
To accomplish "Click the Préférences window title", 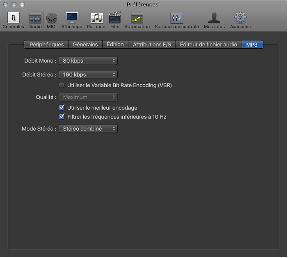I will tap(142, 5).
